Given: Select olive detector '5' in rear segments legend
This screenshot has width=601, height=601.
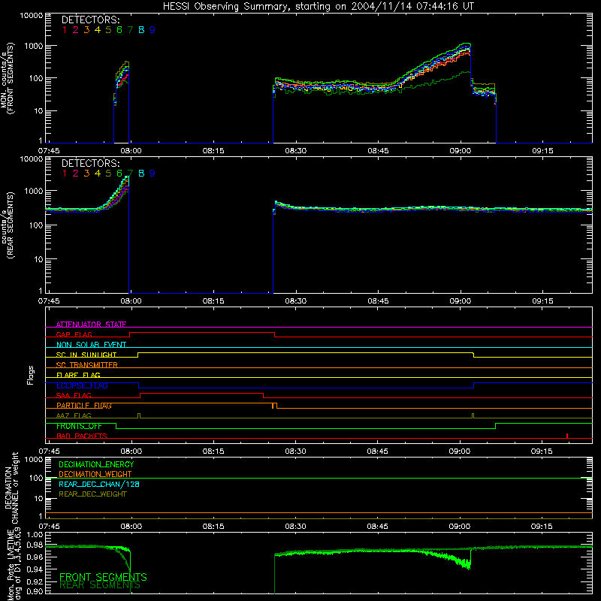Looking at the screenshot, I should click(x=108, y=174).
